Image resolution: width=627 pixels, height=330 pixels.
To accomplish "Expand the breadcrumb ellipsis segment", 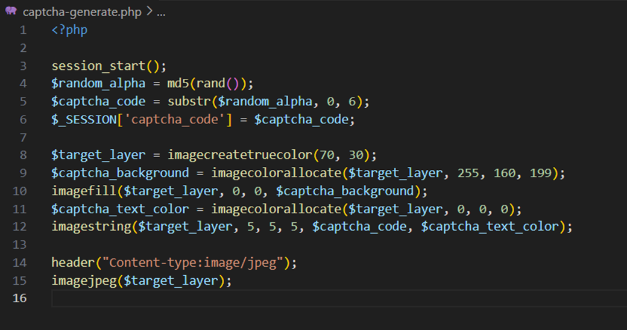I will click(x=161, y=13).
